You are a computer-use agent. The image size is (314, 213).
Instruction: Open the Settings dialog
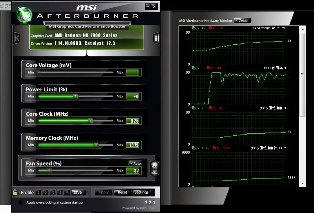pyautogui.click(x=141, y=192)
